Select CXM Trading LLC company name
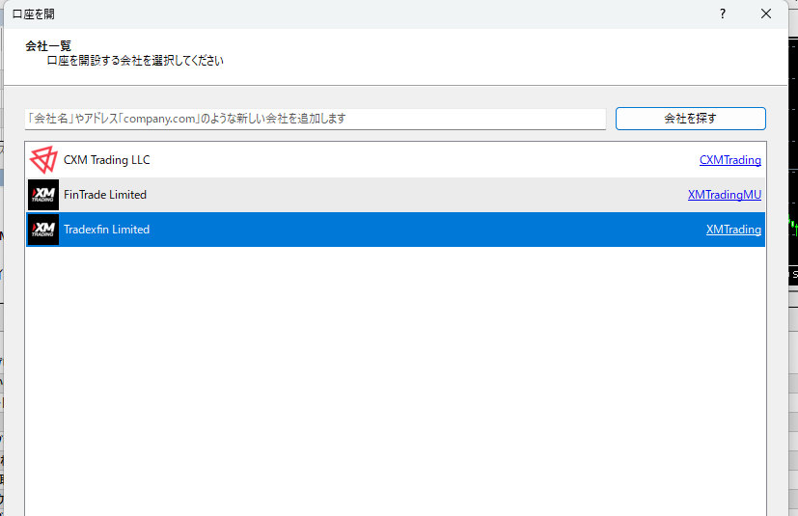Image resolution: width=798 pixels, height=516 pixels. [x=107, y=160]
